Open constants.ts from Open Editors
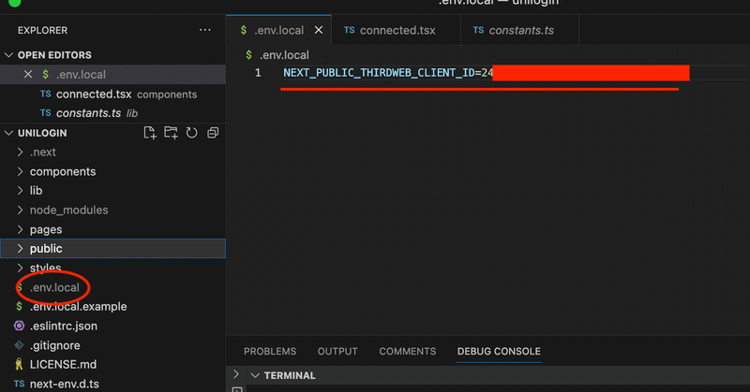The height and width of the screenshot is (392, 750). pyautogui.click(x=112, y=113)
